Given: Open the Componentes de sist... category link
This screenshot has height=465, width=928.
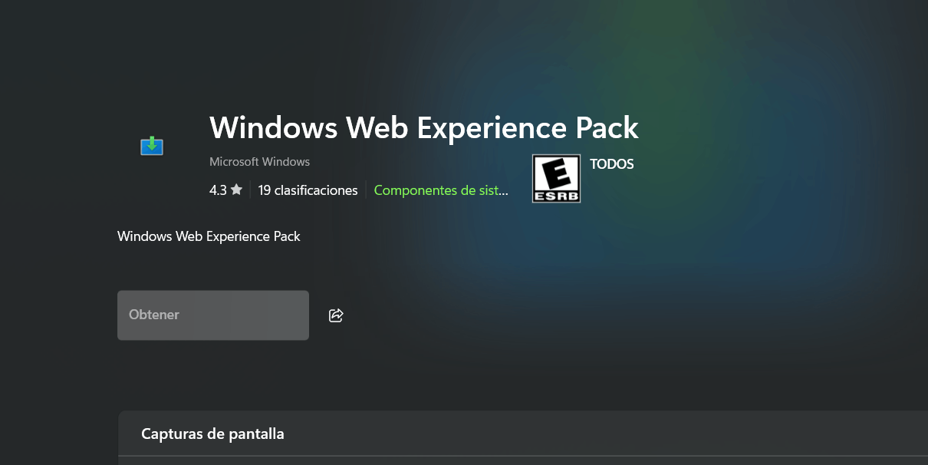Looking at the screenshot, I should point(441,190).
